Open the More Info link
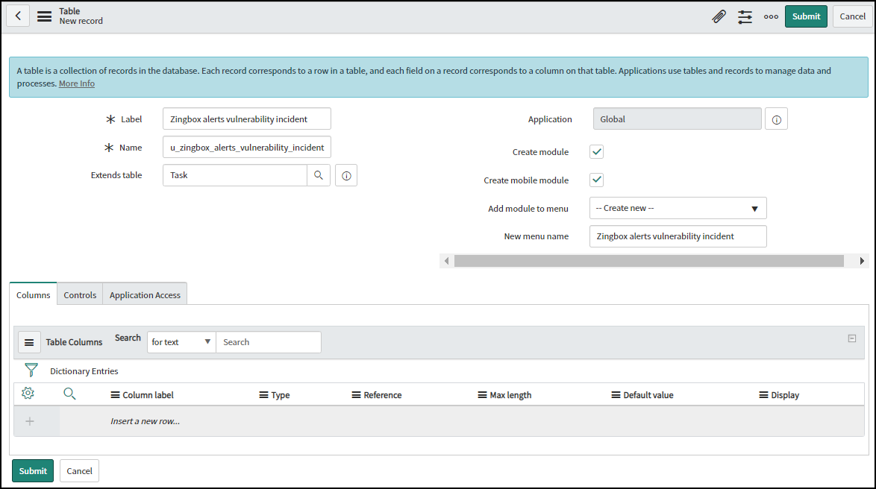This screenshot has height=489, width=876. pos(77,83)
